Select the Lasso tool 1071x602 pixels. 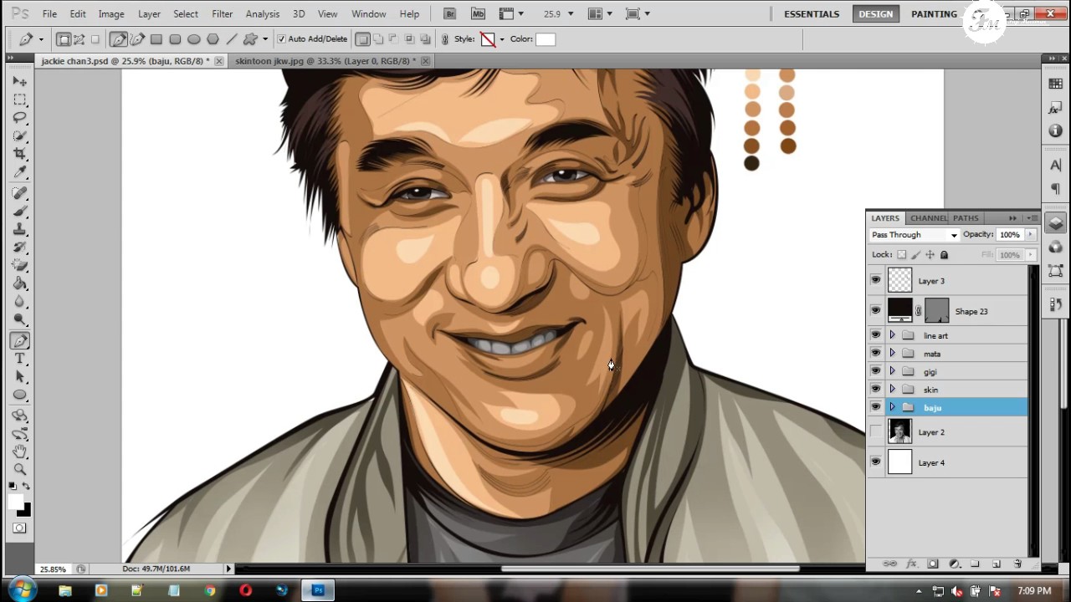point(20,118)
